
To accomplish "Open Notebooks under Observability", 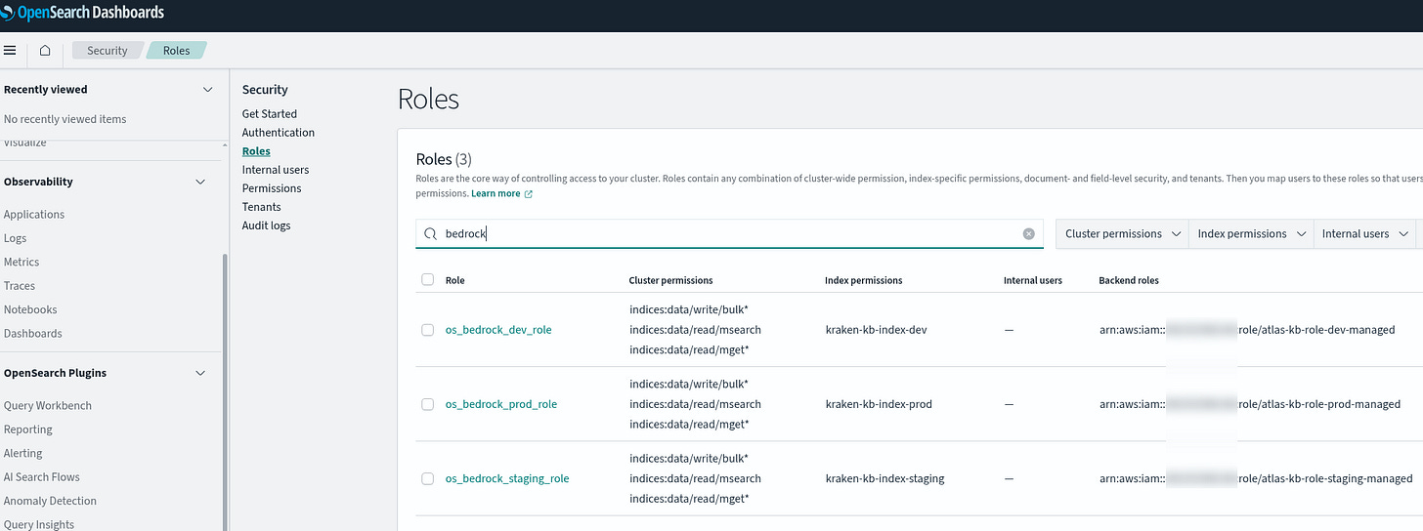I will (x=30, y=309).
